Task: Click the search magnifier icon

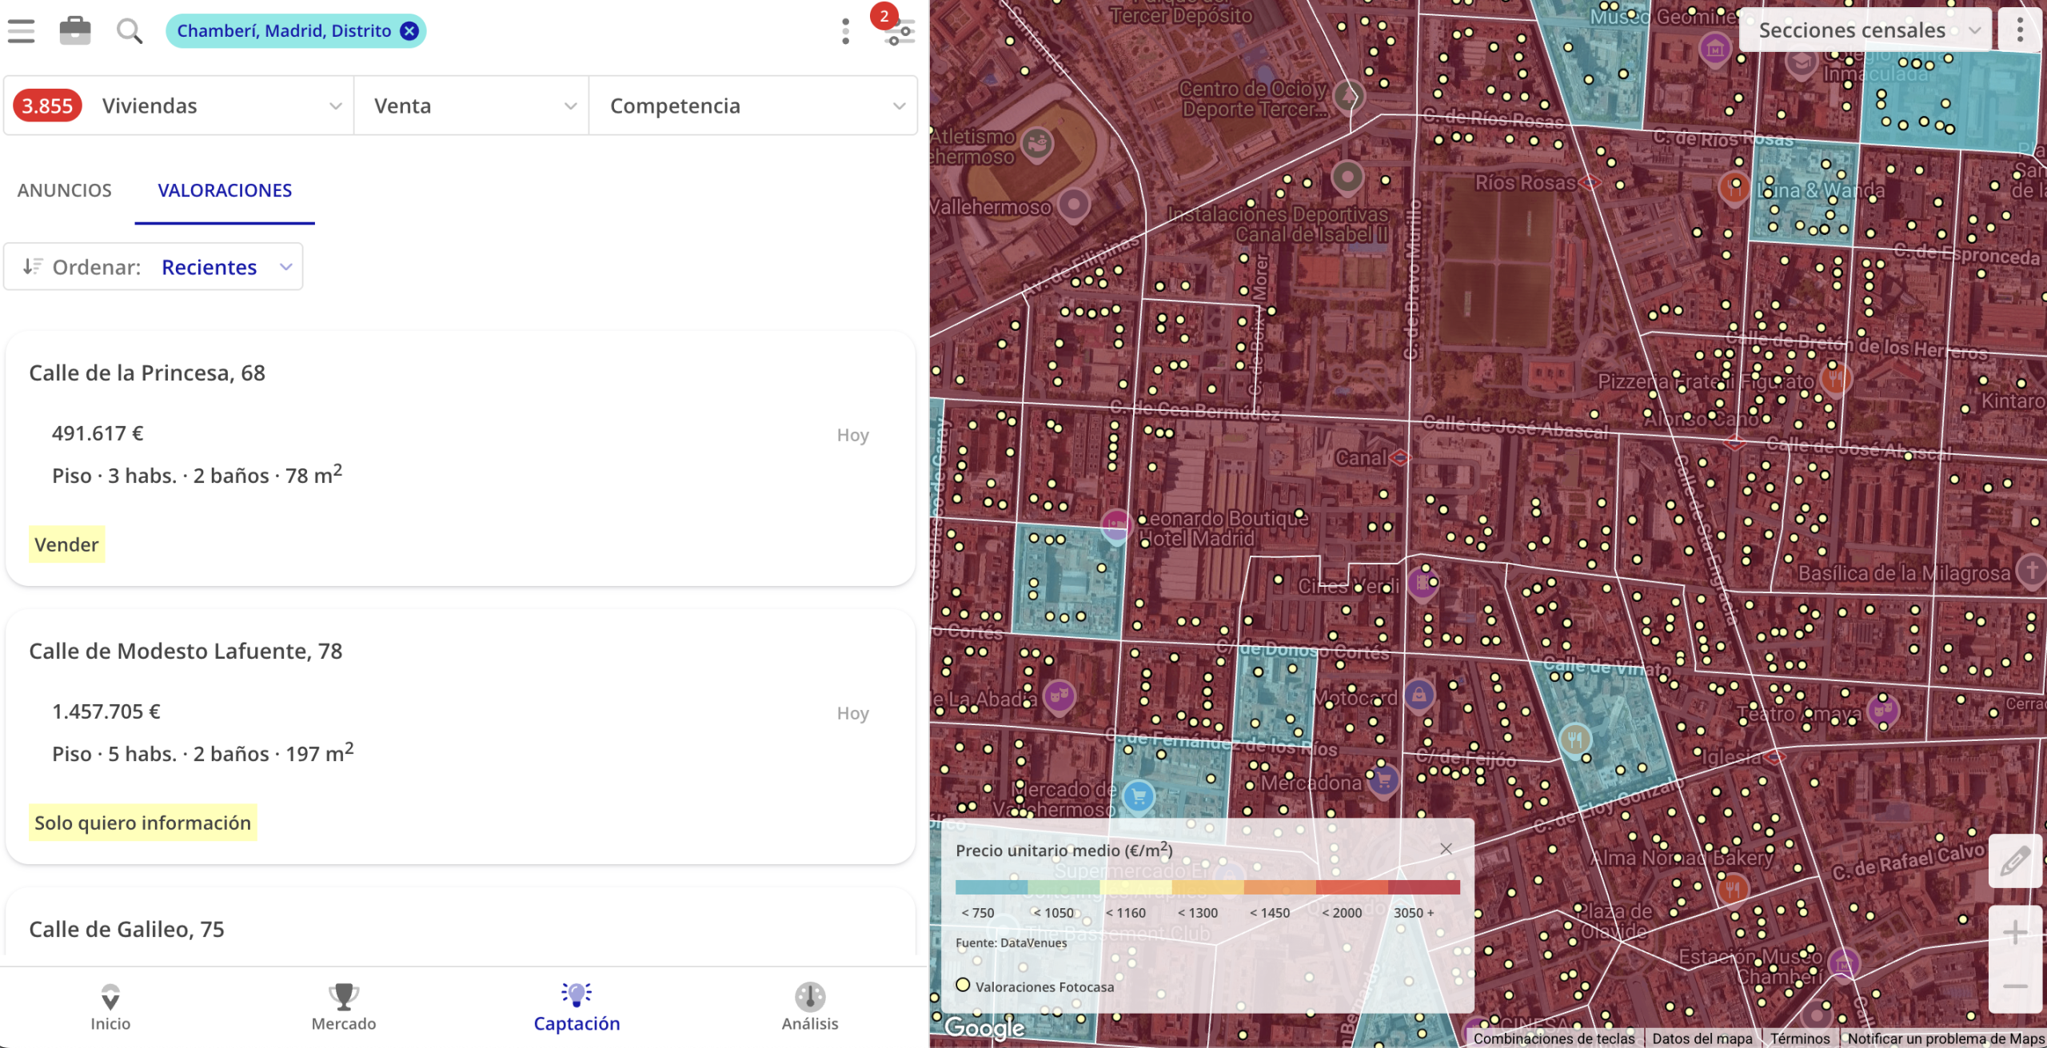Action: 129,31
